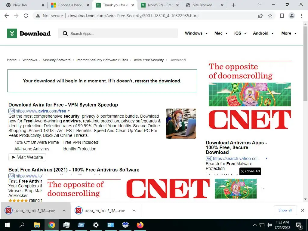Click the avira.com/free ad URL
This screenshot has width=308, height=231.
click(x=41, y=111)
